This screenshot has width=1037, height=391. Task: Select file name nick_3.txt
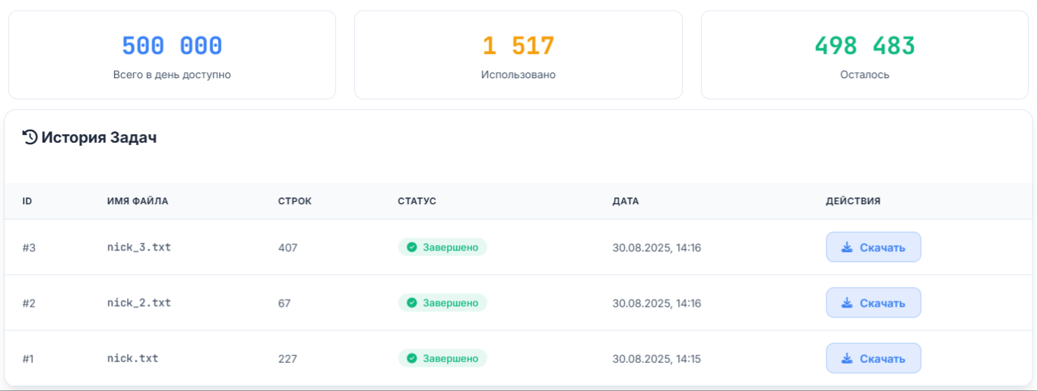point(139,247)
